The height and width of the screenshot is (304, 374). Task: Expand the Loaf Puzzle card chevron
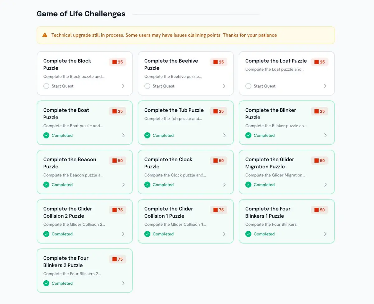coord(325,86)
